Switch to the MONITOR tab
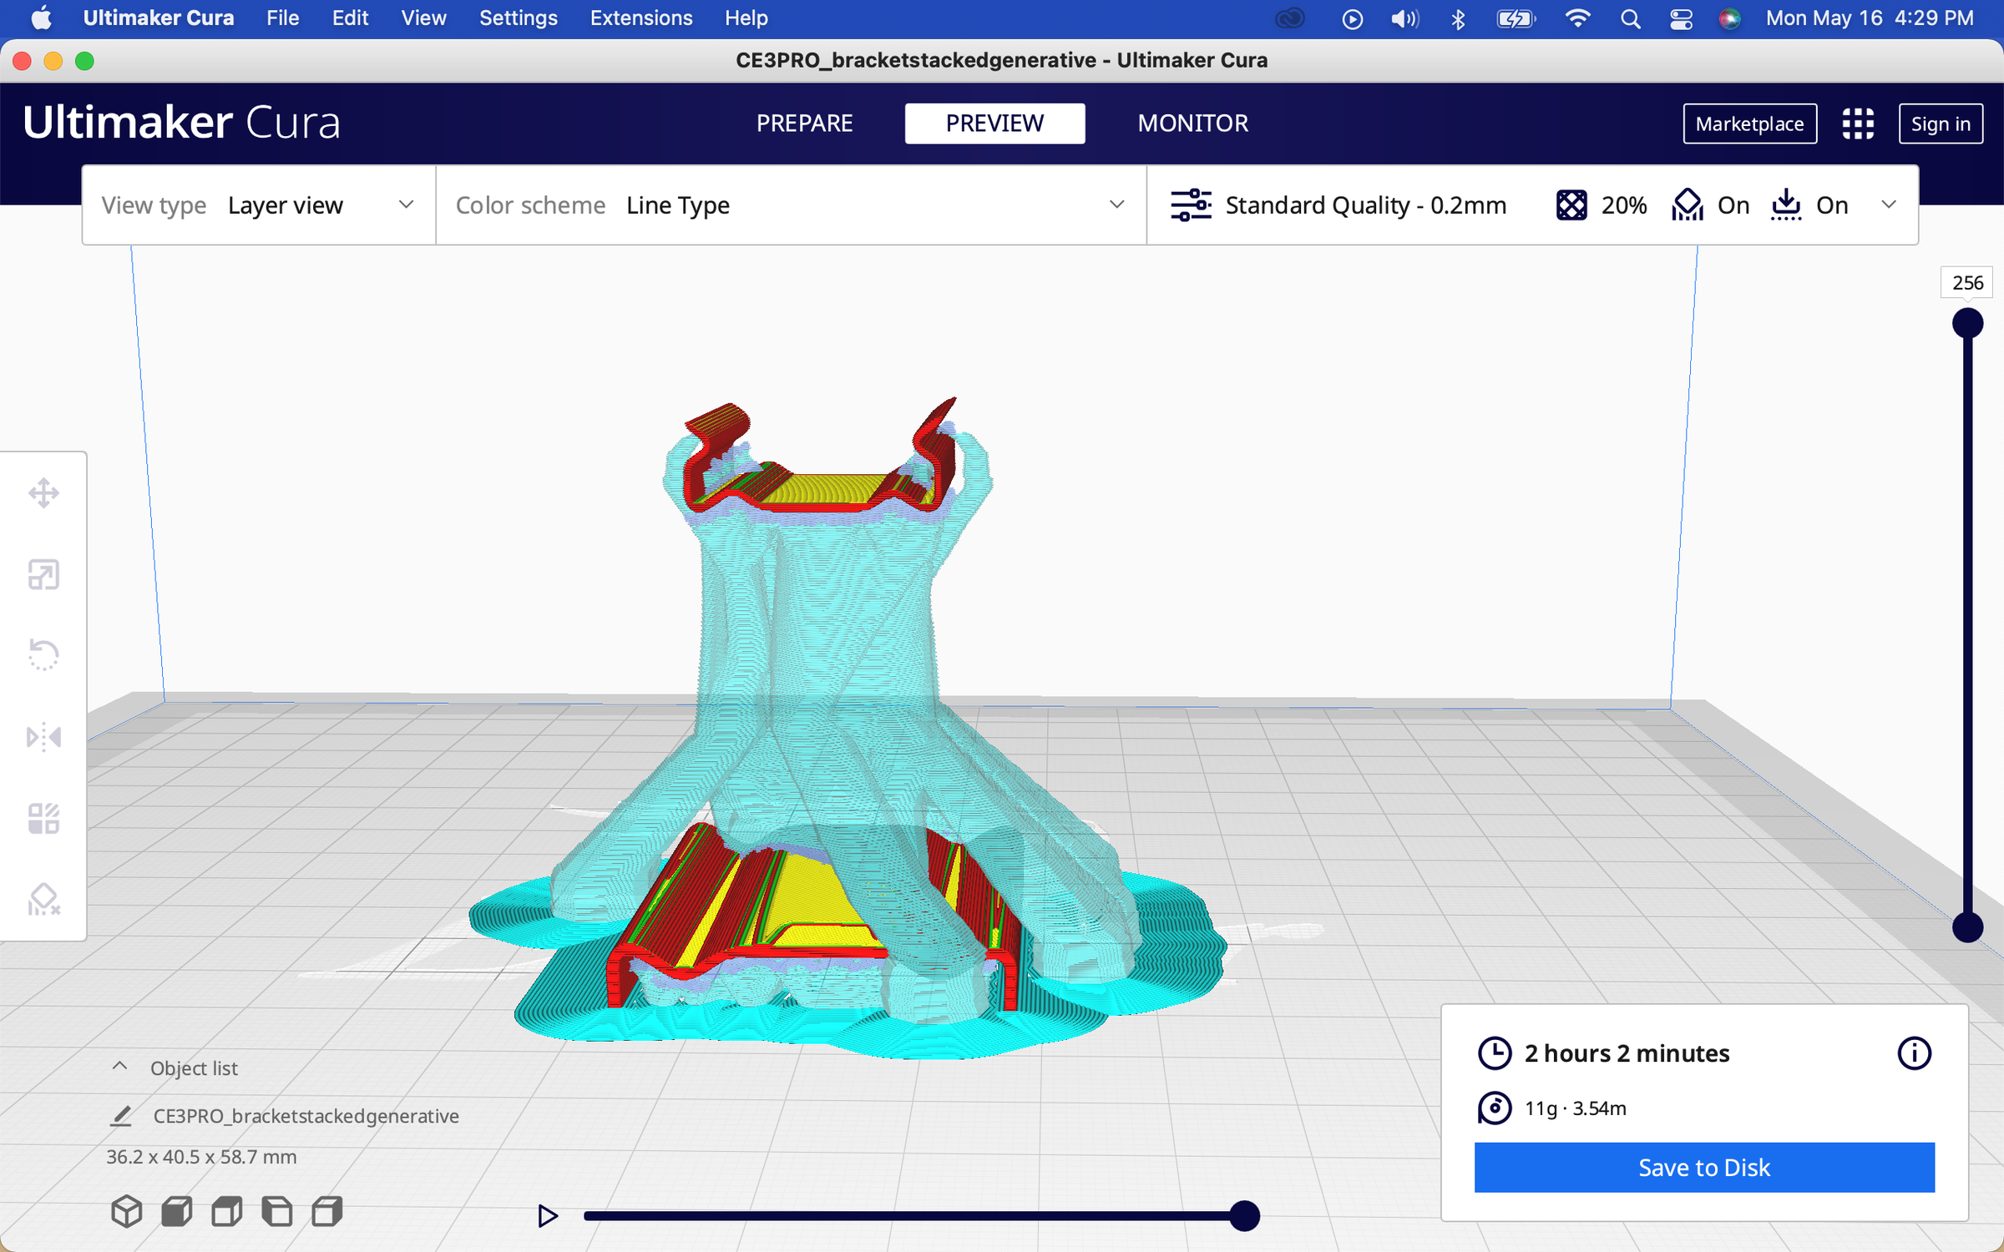The width and height of the screenshot is (2004, 1252). [x=1192, y=123]
